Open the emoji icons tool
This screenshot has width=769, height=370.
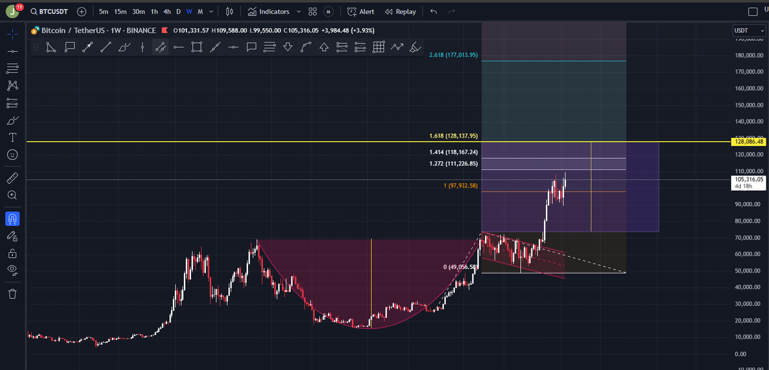pos(12,155)
